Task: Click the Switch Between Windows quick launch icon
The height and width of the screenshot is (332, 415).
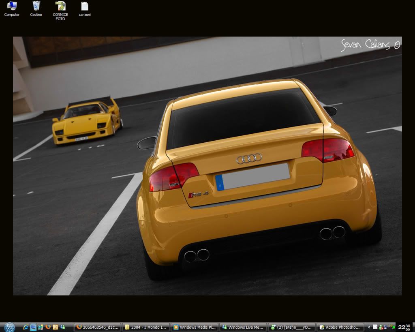Action: pos(41,327)
